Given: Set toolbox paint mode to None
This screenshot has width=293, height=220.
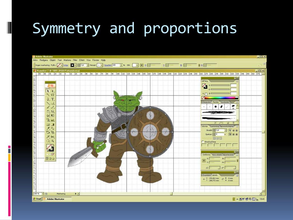Looking at the screenshot, I should coord(53,154).
